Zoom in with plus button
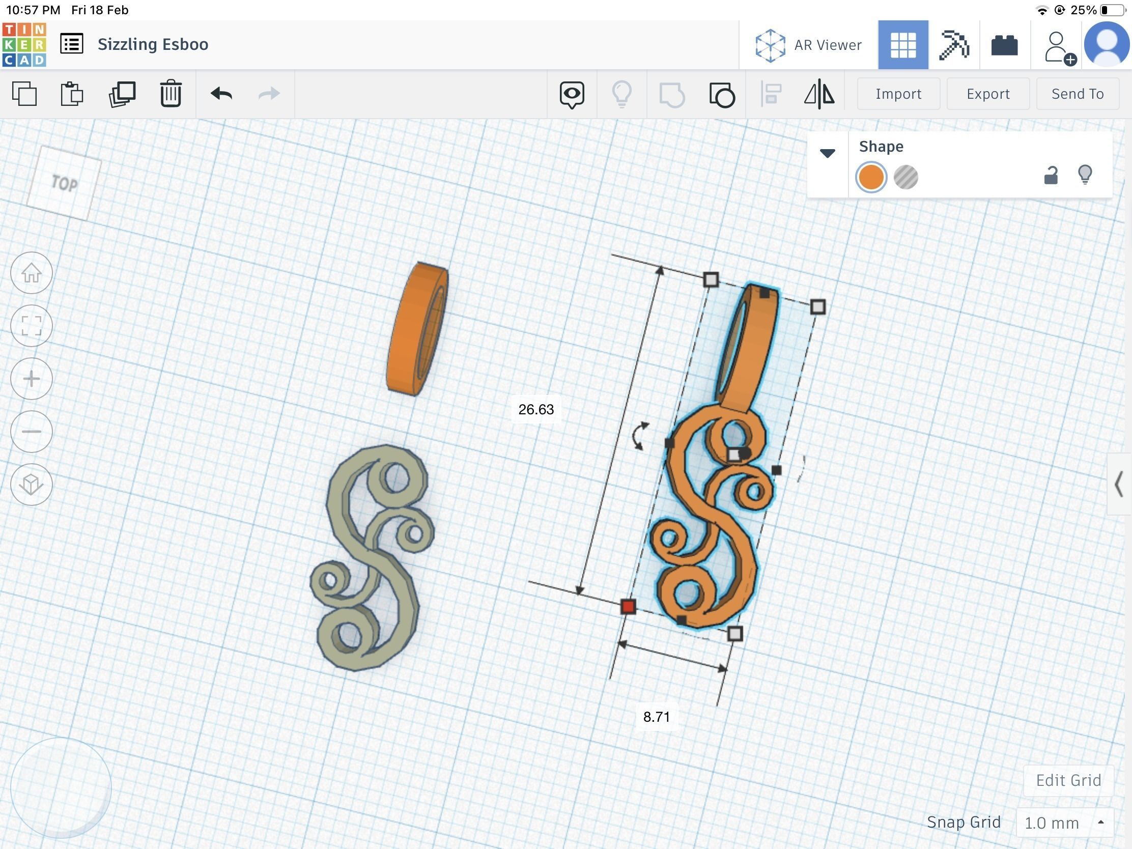The height and width of the screenshot is (849, 1132). point(32,379)
